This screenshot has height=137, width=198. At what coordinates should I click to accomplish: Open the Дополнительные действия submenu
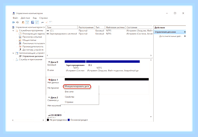[185, 36]
